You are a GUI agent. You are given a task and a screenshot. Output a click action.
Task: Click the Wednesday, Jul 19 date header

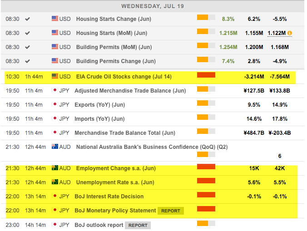153,6
